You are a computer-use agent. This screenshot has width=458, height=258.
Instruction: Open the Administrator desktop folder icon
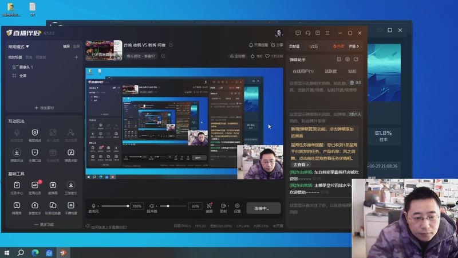tap(11, 9)
